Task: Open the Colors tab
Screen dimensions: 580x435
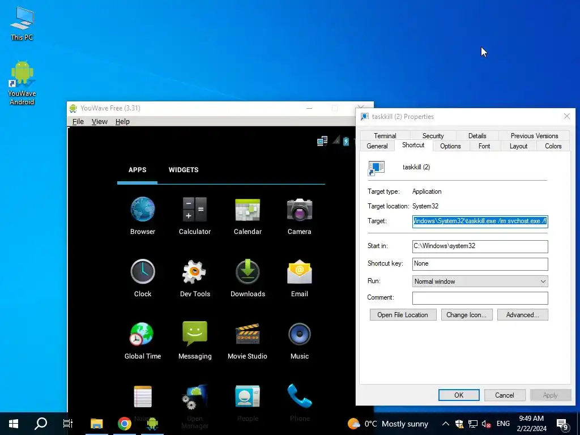Action: (553, 146)
